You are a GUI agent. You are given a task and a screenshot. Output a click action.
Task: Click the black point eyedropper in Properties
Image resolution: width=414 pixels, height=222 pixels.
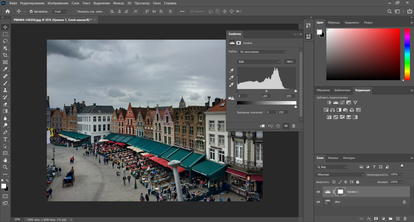tap(232, 71)
